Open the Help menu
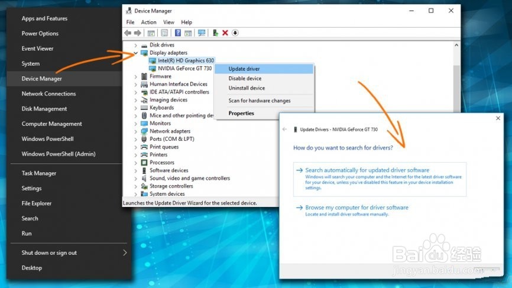Viewport: 512px width, 288px height. (186, 22)
